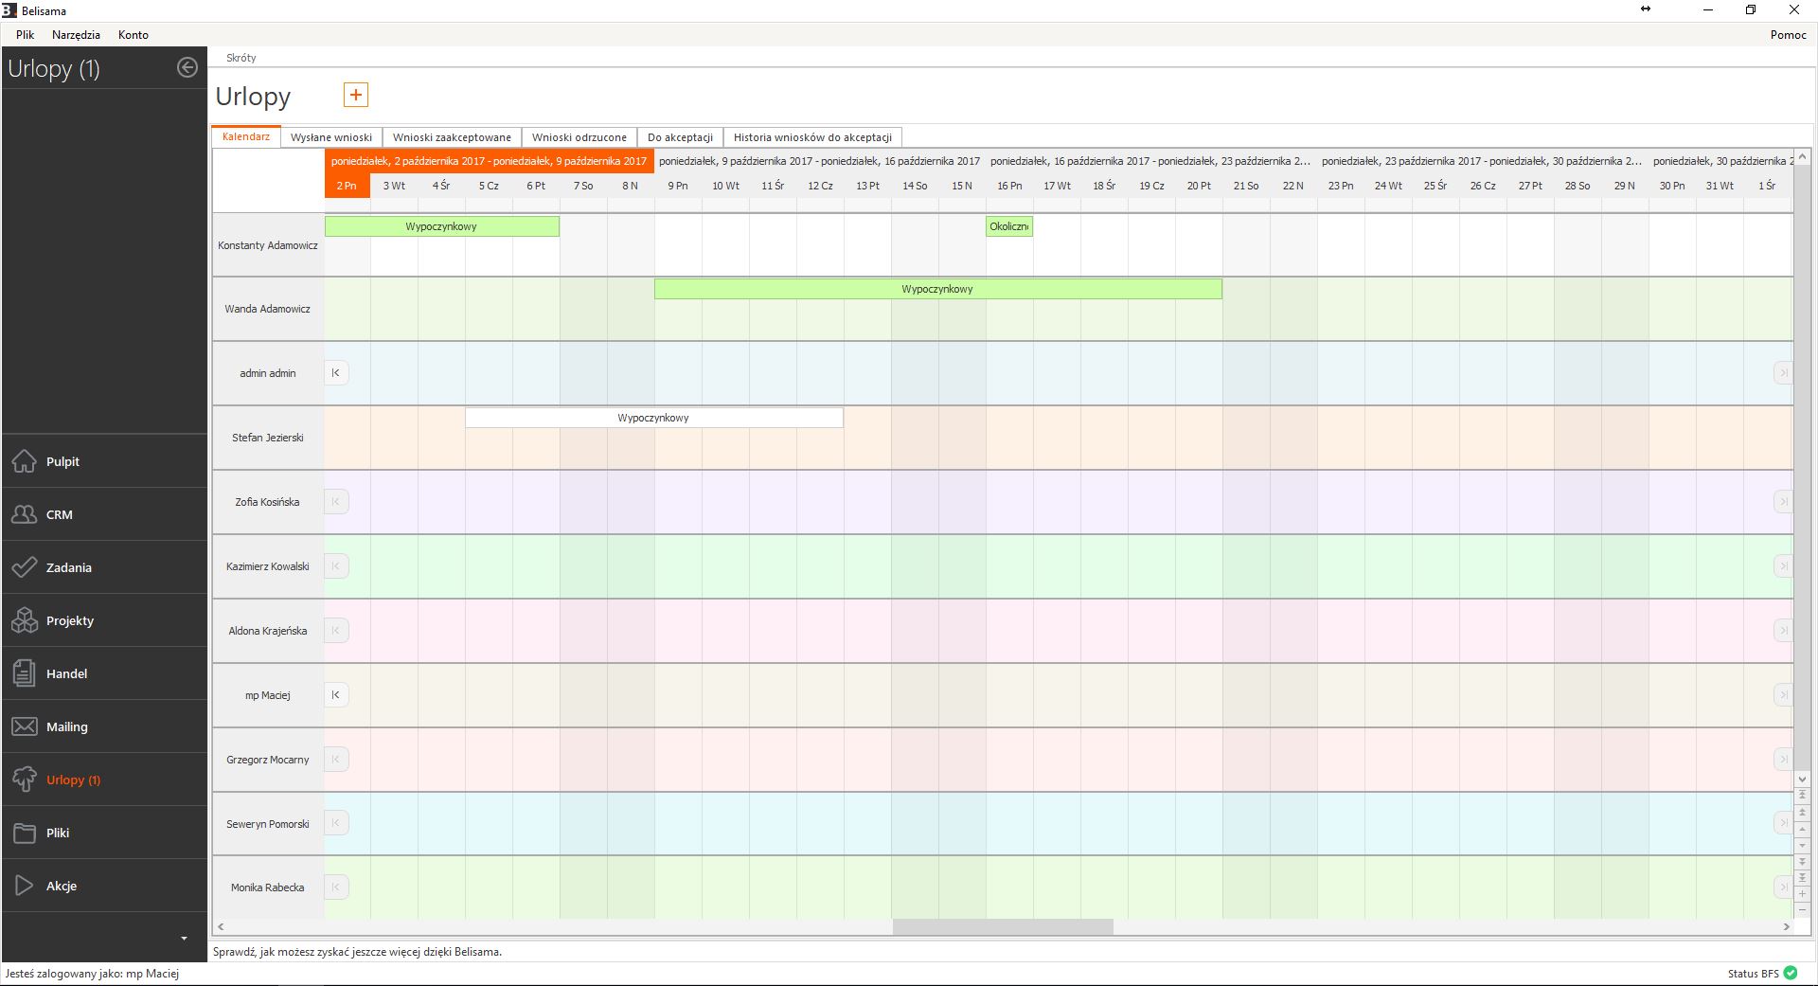The width and height of the screenshot is (1818, 986).
Task: Open the Mailing module
Action: point(66,726)
